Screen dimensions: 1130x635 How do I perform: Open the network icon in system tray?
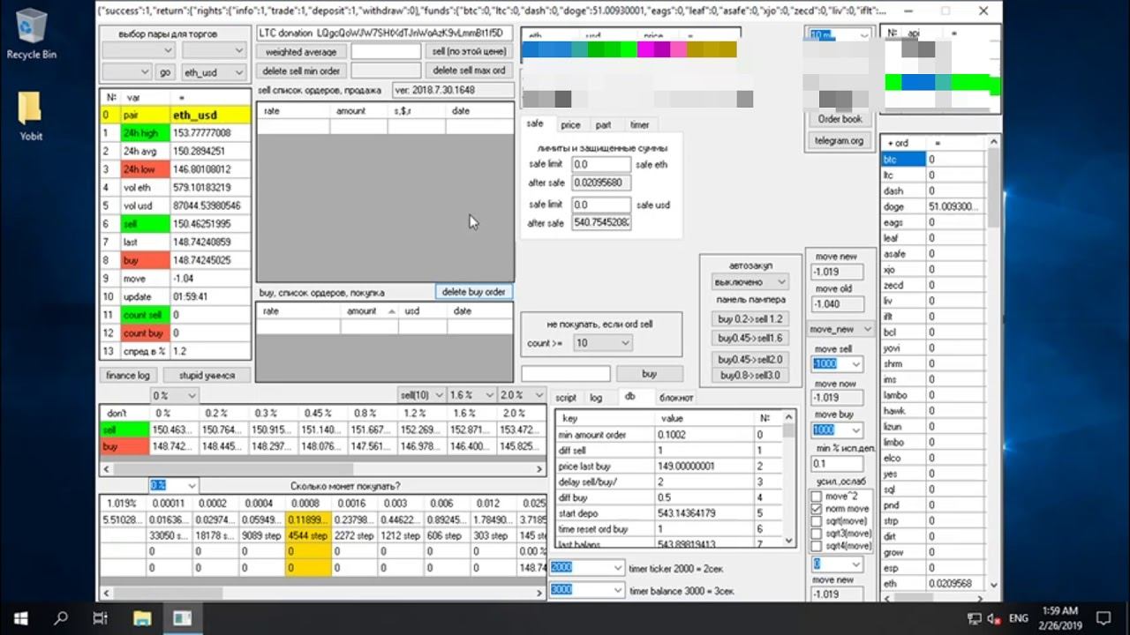pyautogui.click(x=975, y=618)
